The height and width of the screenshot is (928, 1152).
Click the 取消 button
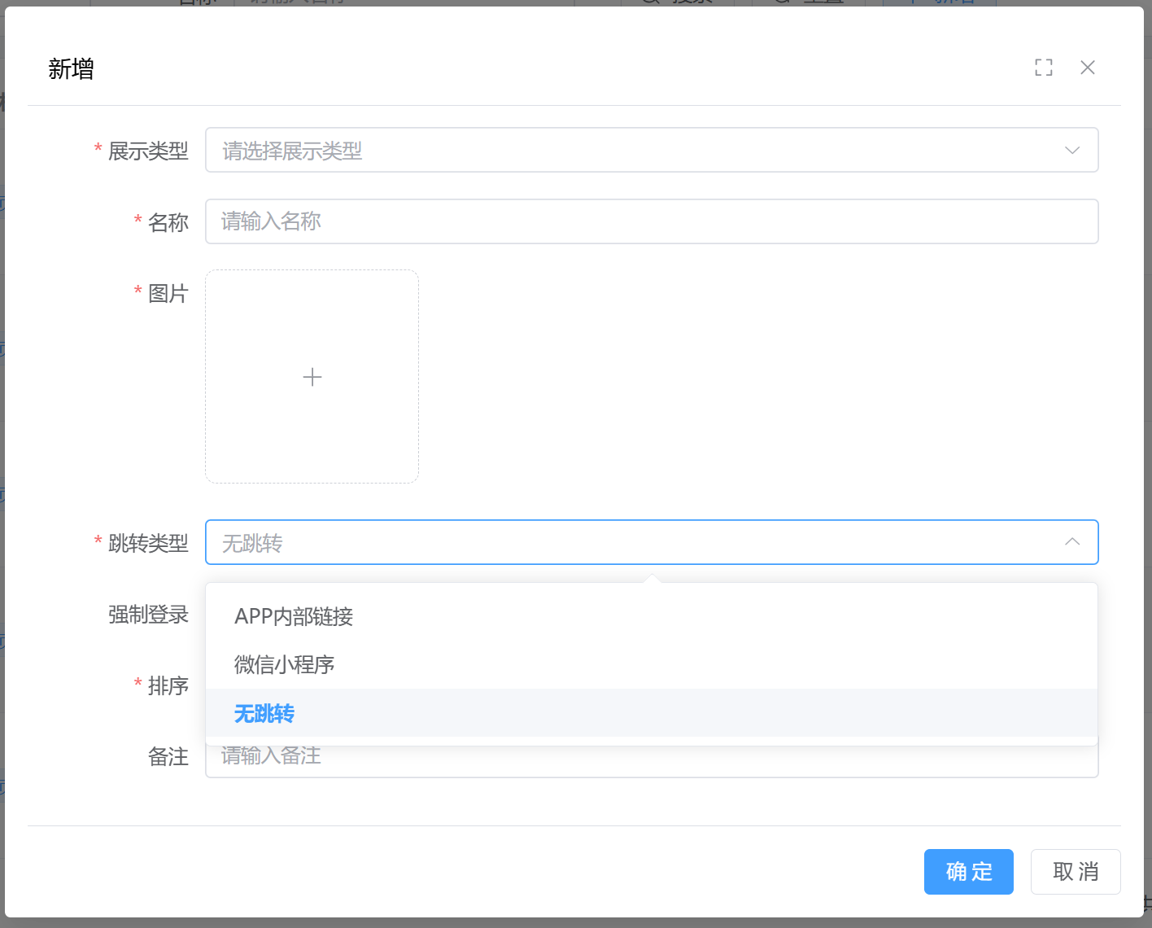(1075, 872)
